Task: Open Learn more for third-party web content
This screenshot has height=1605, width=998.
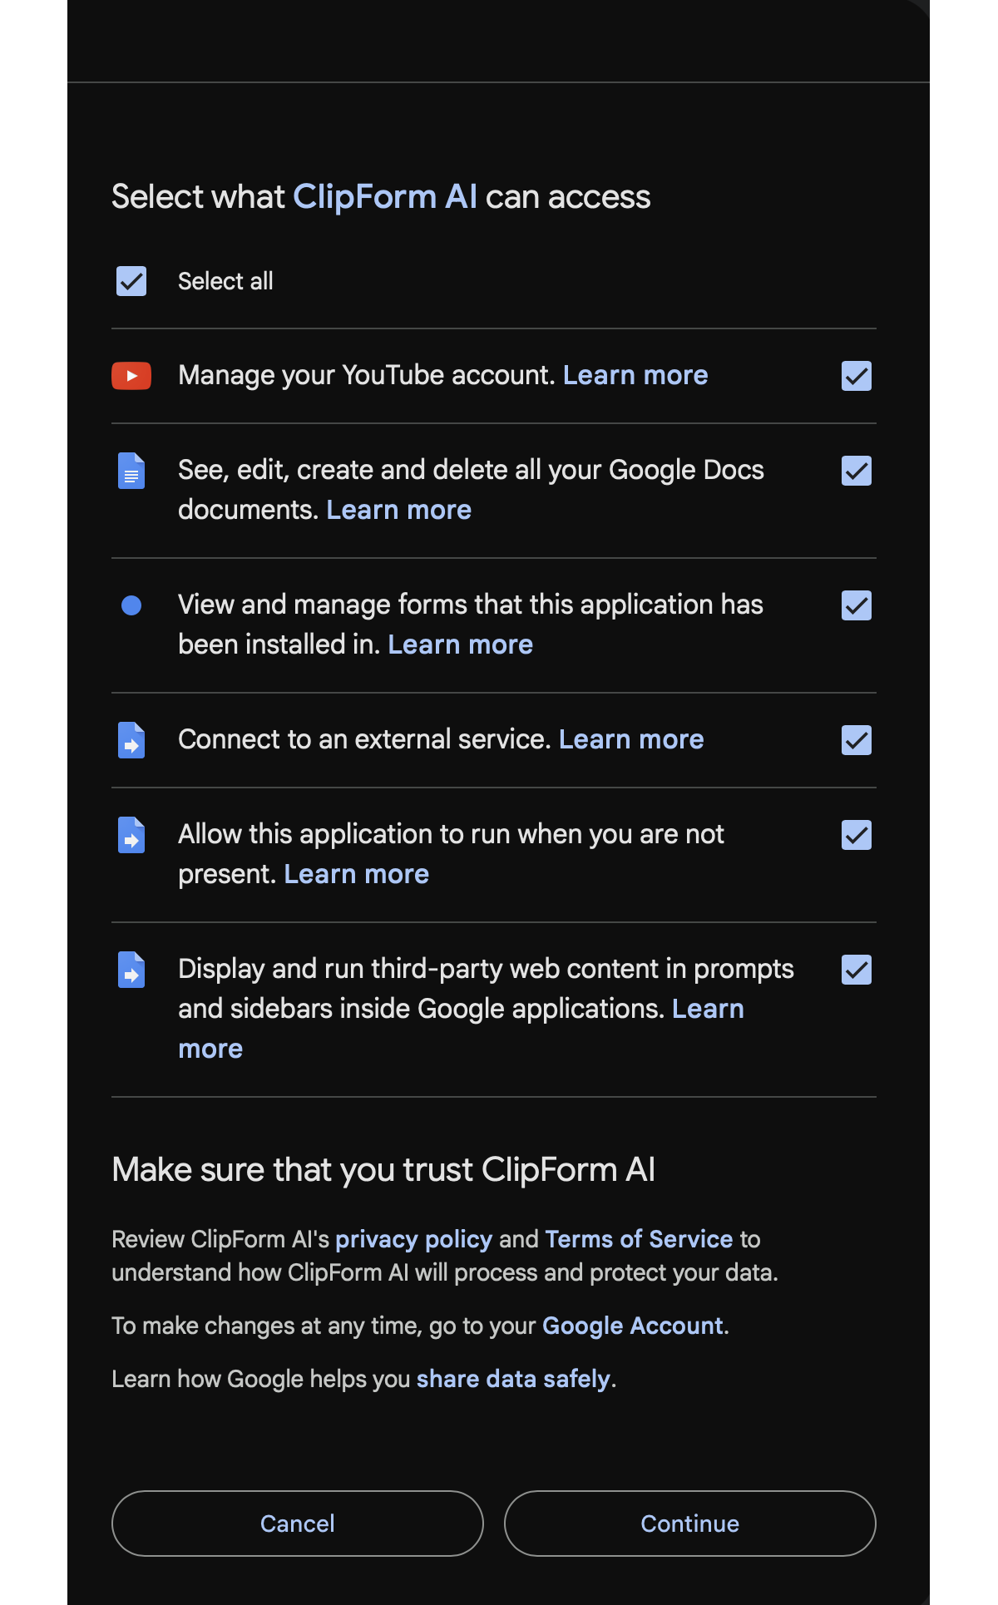Action: [x=708, y=1009]
